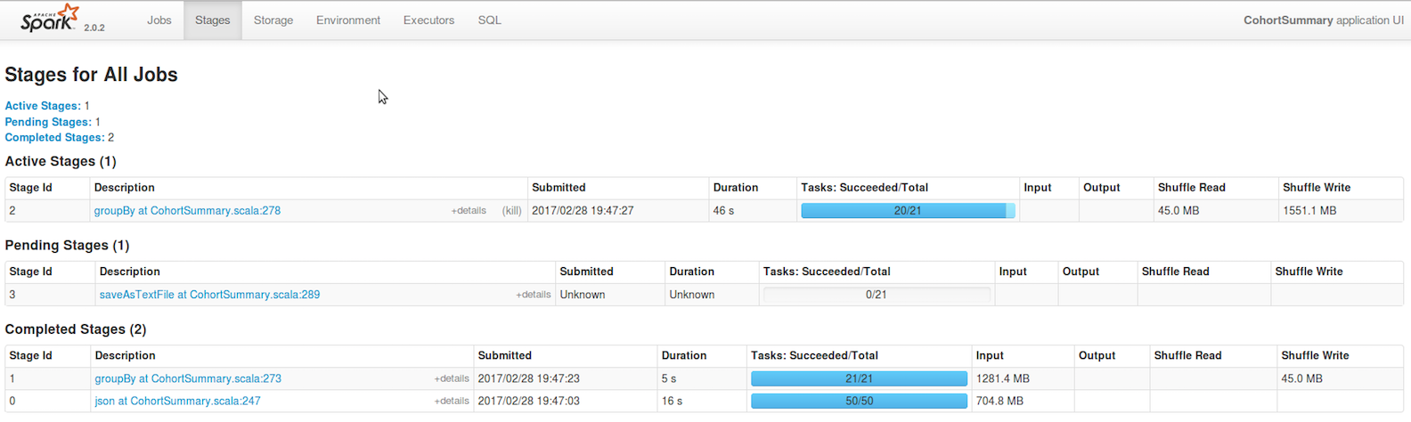The width and height of the screenshot is (1411, 422).
Task: Jump to Active Stages link
Action: click(x=43, y=106)
